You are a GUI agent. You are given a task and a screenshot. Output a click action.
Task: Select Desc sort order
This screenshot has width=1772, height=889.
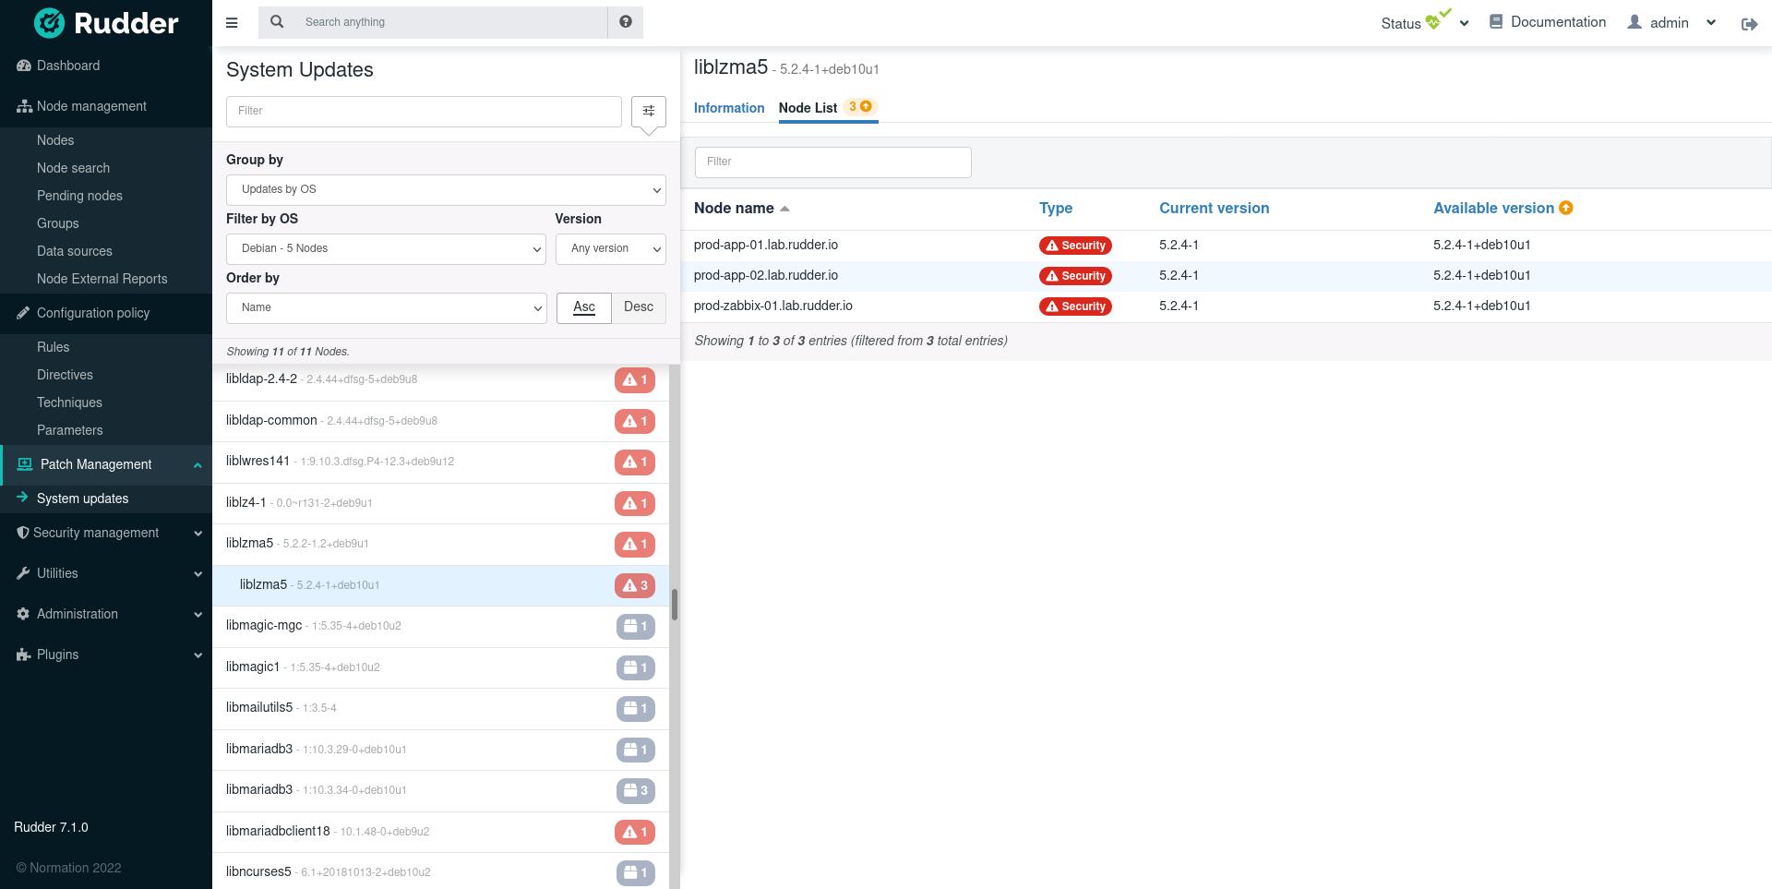[x=638, y=307]
